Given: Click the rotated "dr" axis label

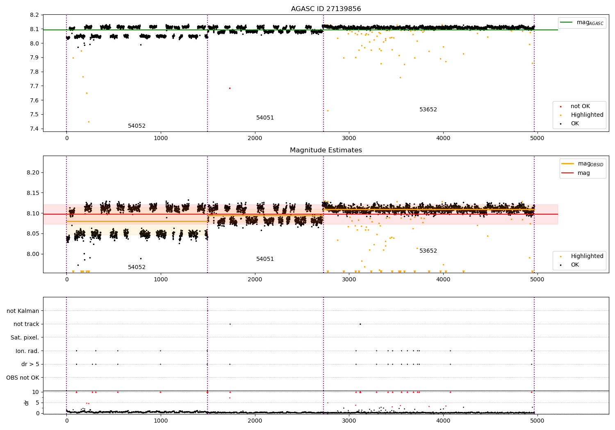Looking at the screenshot, I should tap(27, 403).
